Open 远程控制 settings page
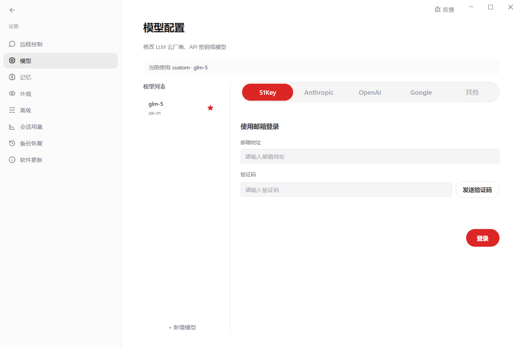Image resolution: width=521 pixels, height=347 pixels. pos(60,44)
